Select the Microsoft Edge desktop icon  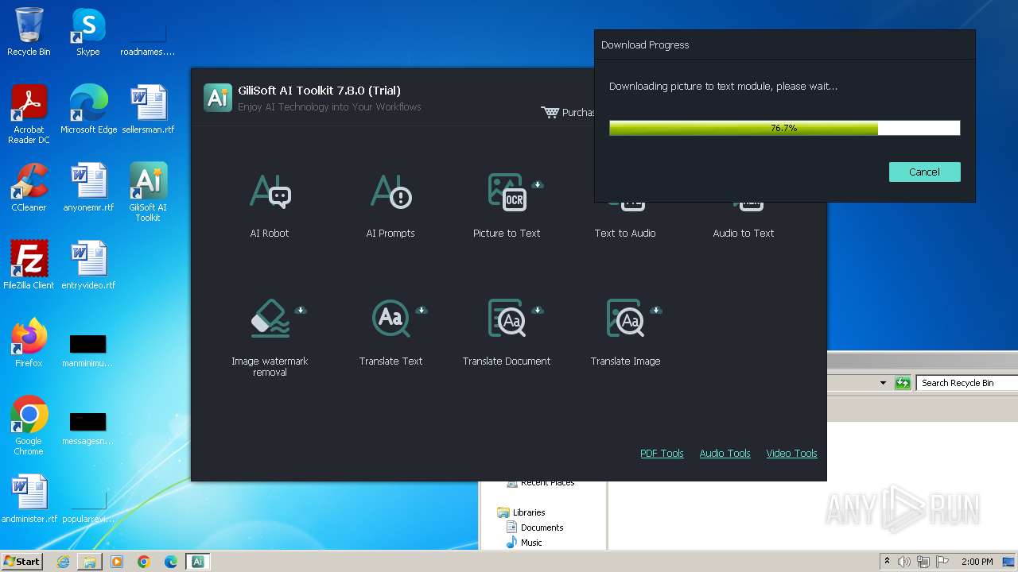point(88,110)
